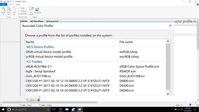Select the Agfa : Swop Standard profile
Screen dimensions: 199x112
point(40,71)
